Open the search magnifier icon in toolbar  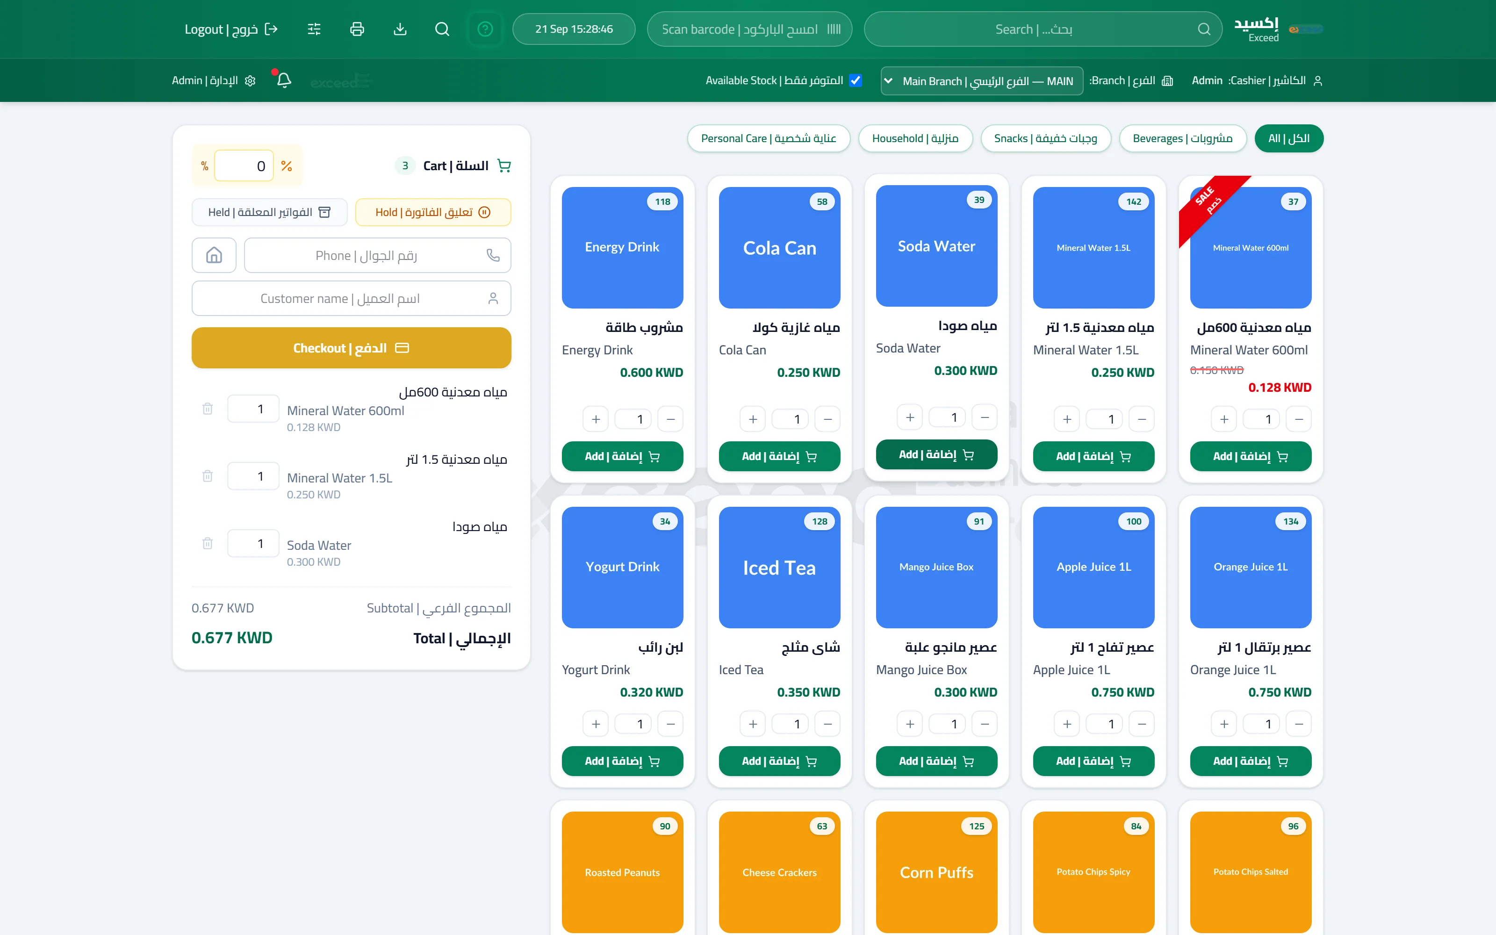click(442, 29)
